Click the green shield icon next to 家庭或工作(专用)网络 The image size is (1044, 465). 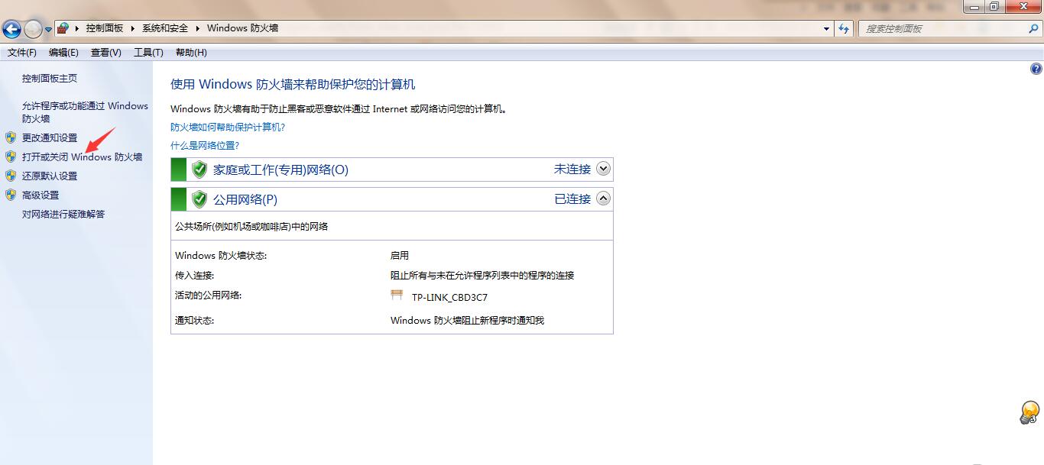[199, 170]
